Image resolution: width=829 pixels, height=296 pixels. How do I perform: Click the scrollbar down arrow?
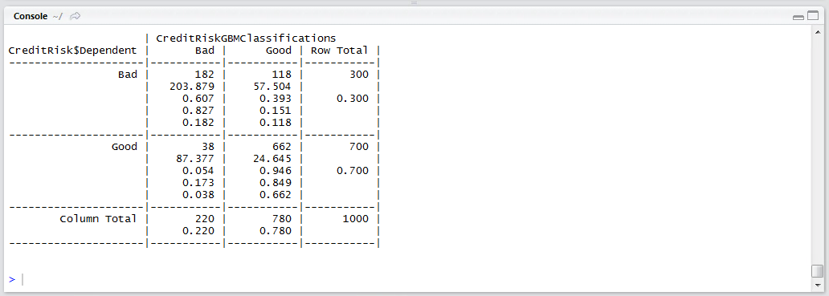818,285
